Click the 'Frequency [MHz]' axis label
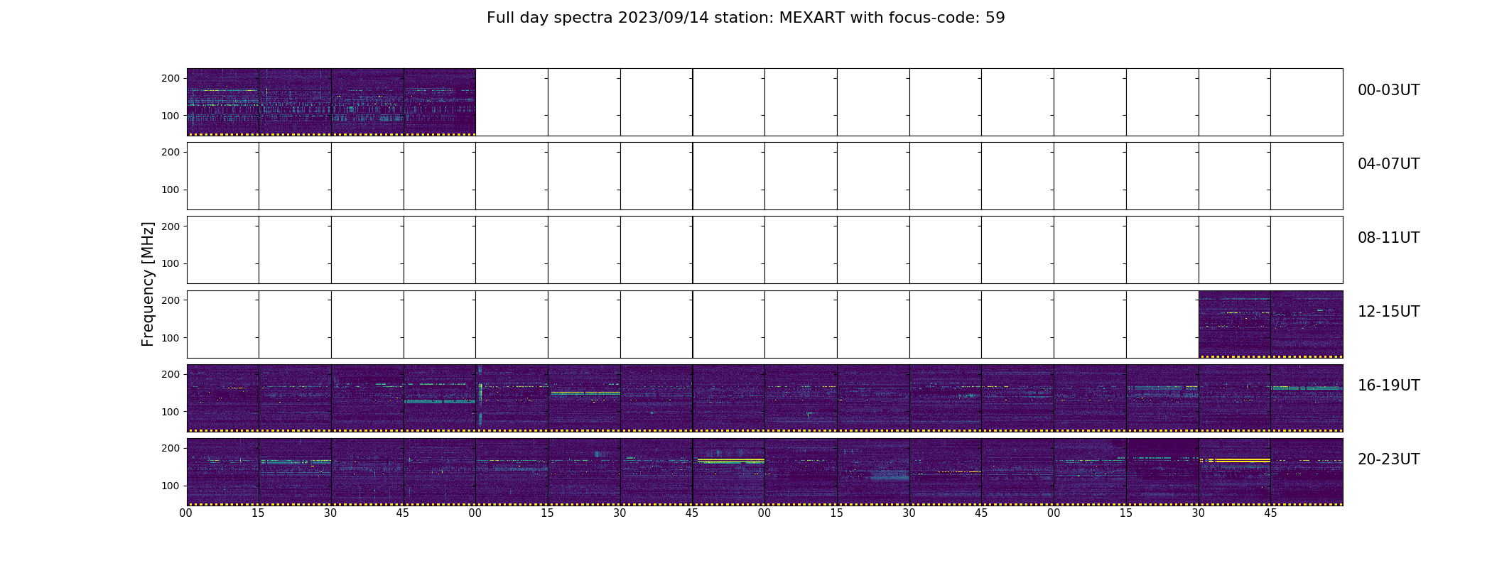 pos(148,284)
